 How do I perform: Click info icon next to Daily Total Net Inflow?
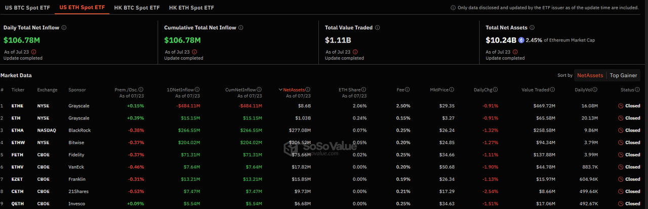(64, 28)
